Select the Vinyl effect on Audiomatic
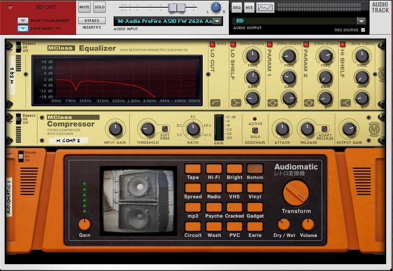This screenshot has height=271, width=393. (x=255, y=188)
